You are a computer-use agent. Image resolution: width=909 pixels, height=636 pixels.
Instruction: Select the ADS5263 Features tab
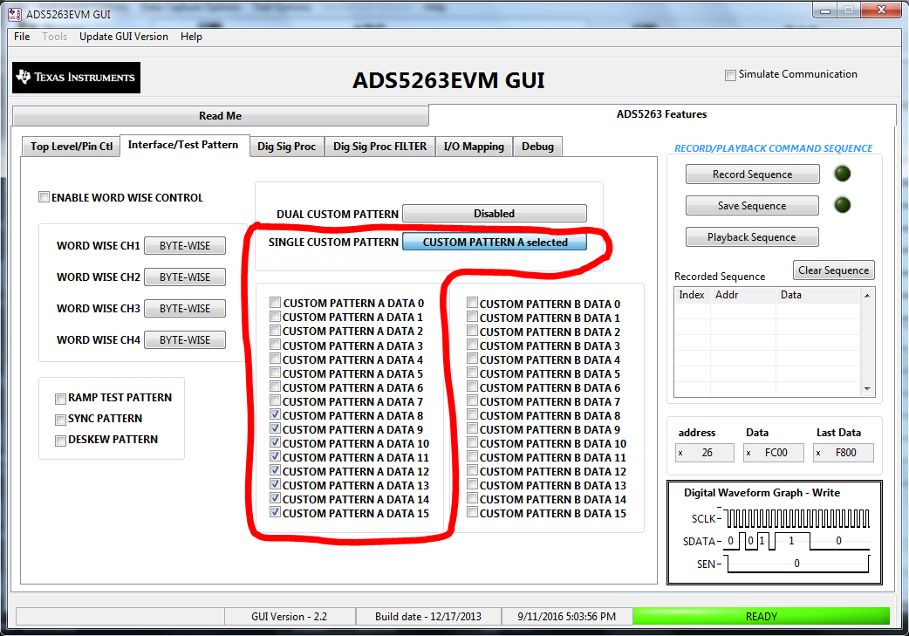(x=661, y=114)
